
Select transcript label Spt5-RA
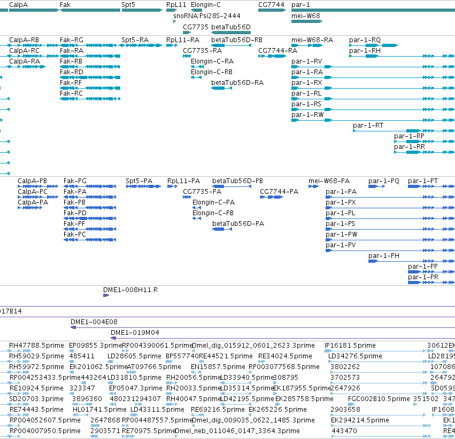tap(135, 40)
